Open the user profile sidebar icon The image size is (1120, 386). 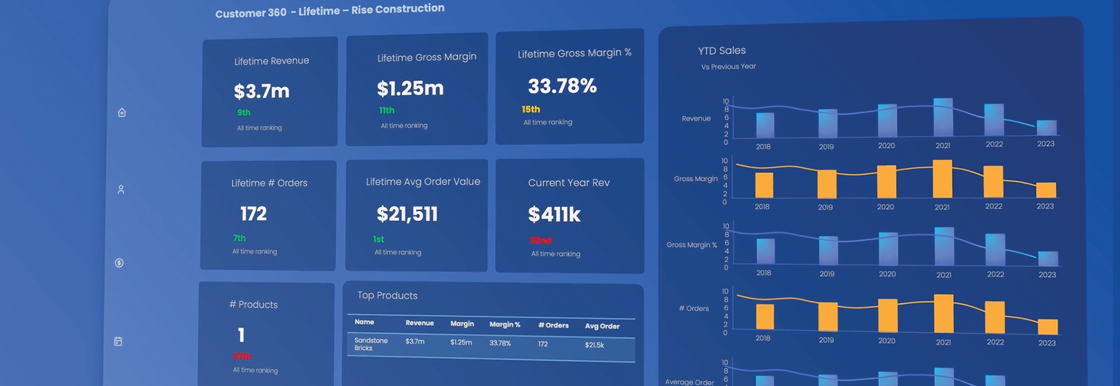[121, 190]
